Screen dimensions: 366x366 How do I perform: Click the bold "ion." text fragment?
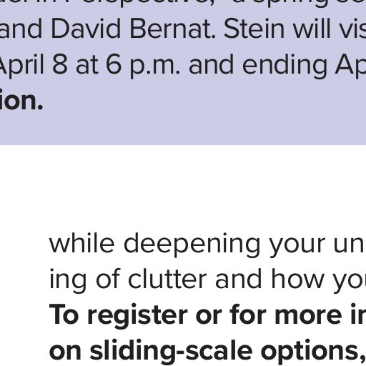tap(21, 101)
